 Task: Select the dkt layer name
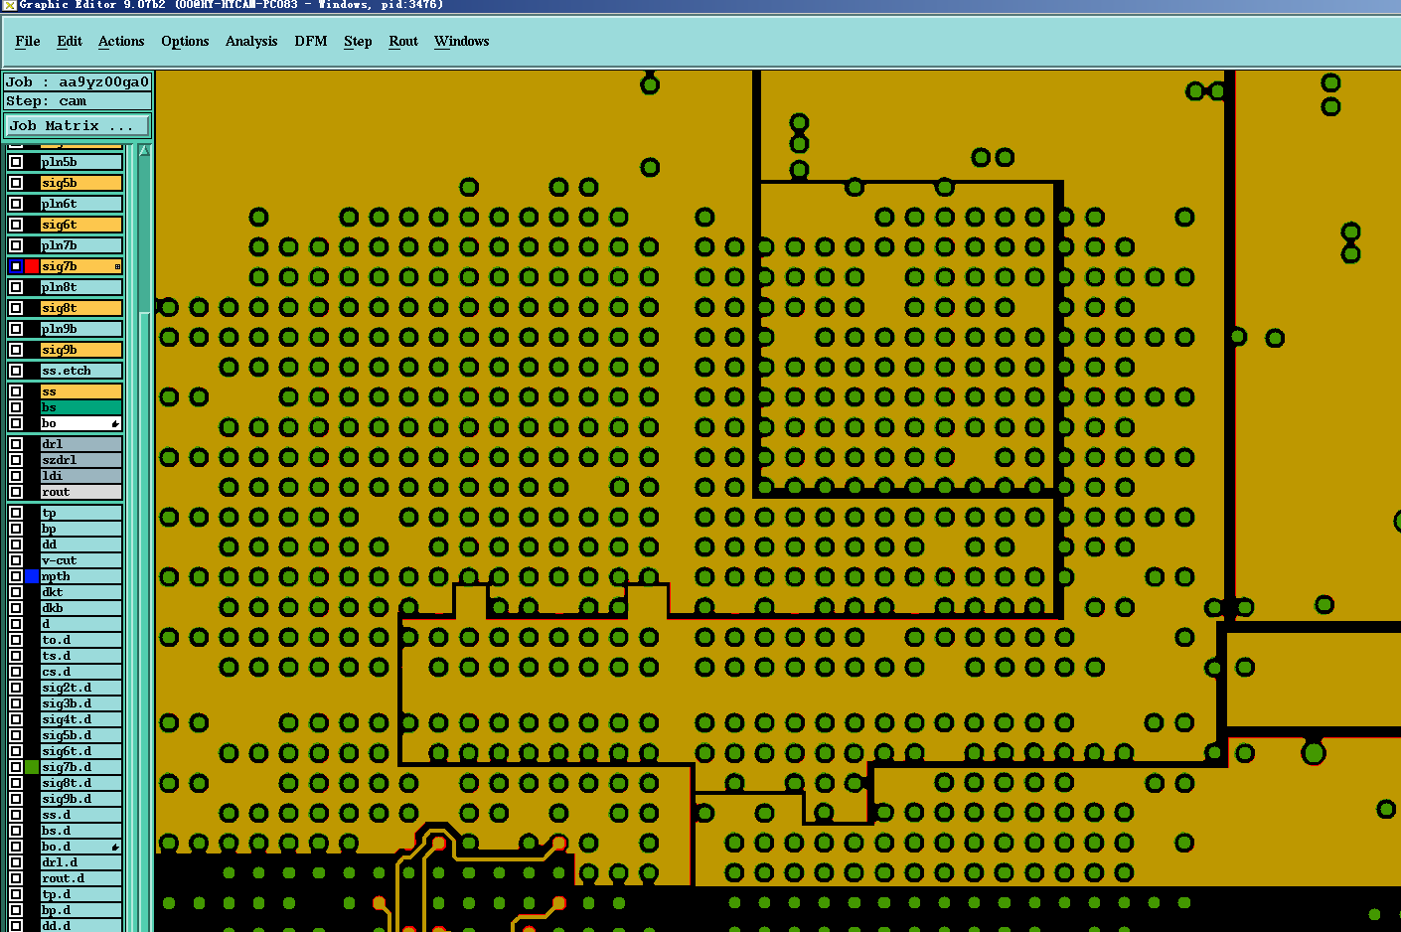pos(80,592)
